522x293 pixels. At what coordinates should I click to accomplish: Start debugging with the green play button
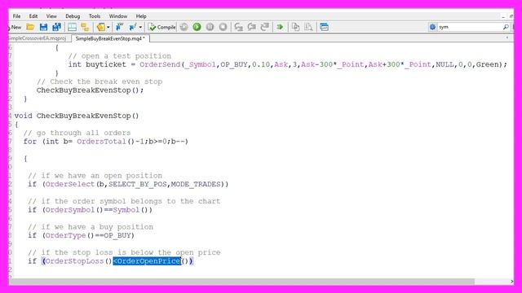(x=197, y=27)
